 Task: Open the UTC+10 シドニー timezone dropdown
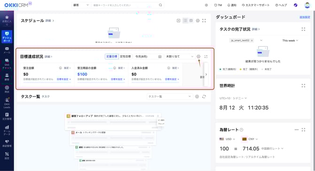233,98
